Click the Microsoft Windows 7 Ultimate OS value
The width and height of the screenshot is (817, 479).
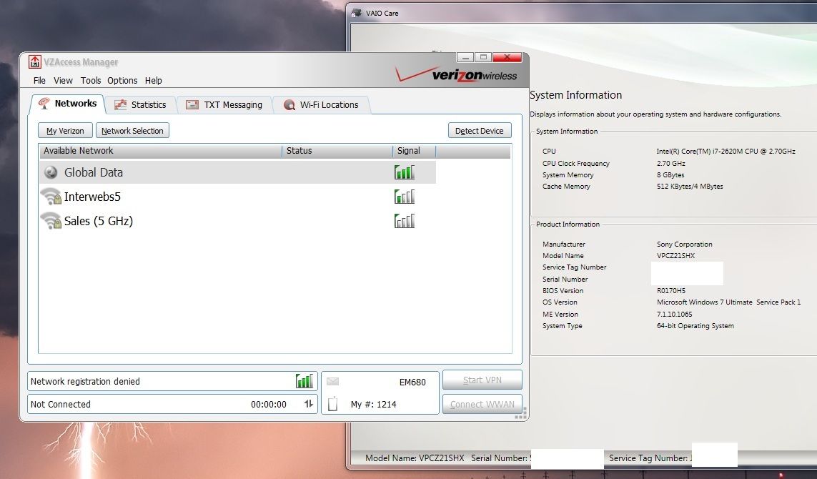(x=728, y=302)
